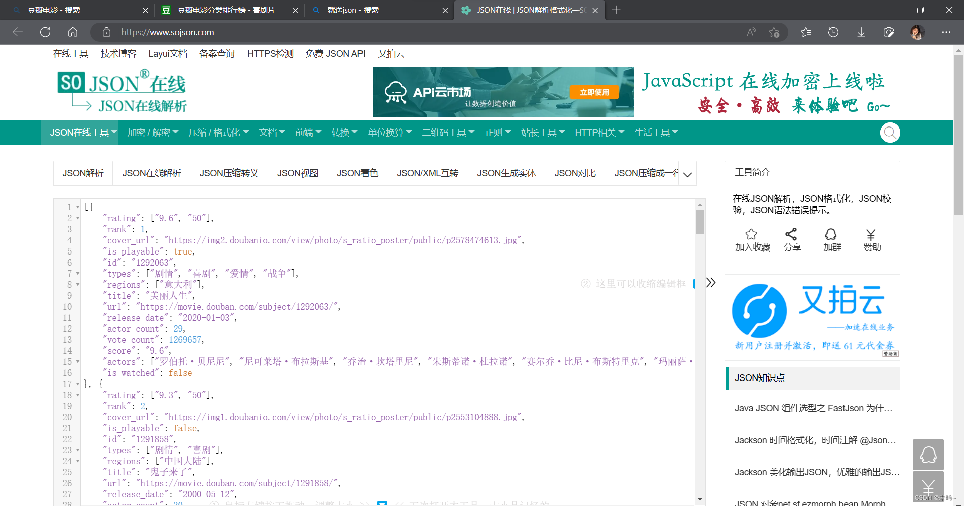Open the 转换 dropdown menu
This screenshot has height=506, width=964.
pos(344,133)
